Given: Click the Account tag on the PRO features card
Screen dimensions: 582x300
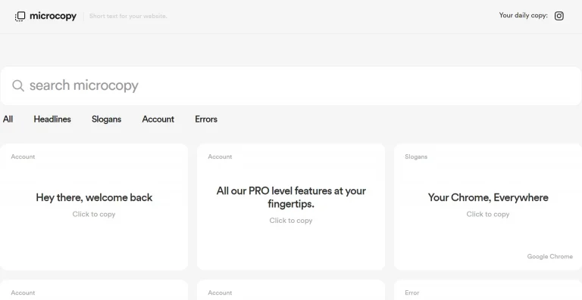Looking at the screenshot, I should pyautogui.click(x=220, y=157).
